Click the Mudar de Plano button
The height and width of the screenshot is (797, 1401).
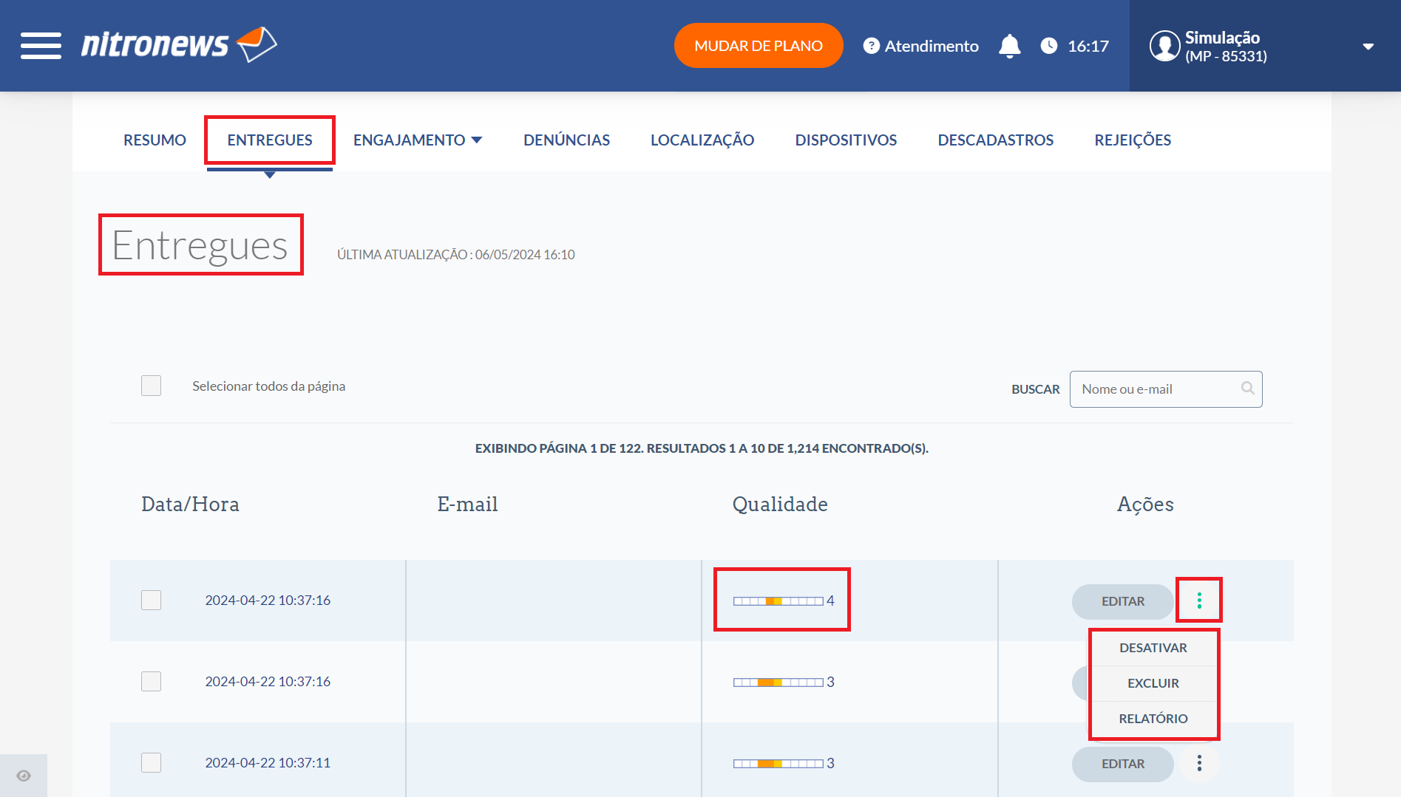tap(759, 46)
